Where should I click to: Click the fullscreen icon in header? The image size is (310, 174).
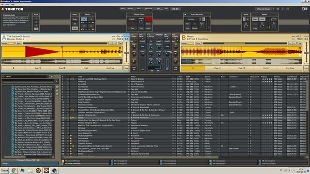tap(287, 9)
